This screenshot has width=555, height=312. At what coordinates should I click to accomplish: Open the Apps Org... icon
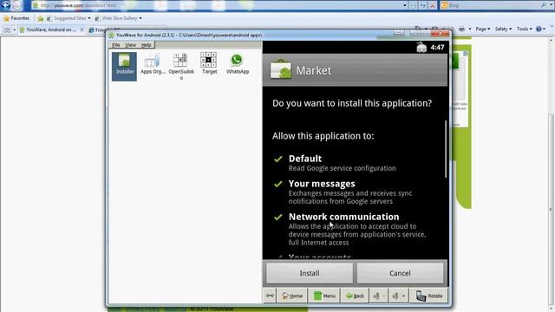pos(153,64)
